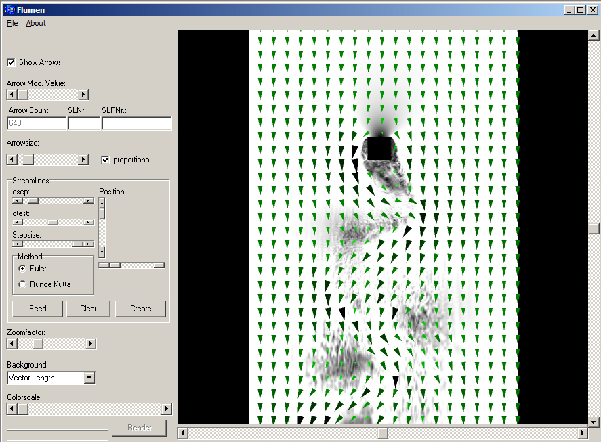Click right arrow of Arrow Mod. Value slider
The image size is (601, 442).
[83, 95]
